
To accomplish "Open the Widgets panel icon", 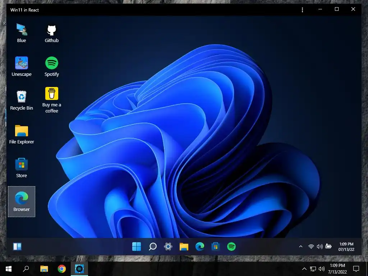I will pyautogui.click(x=17, y=247).
